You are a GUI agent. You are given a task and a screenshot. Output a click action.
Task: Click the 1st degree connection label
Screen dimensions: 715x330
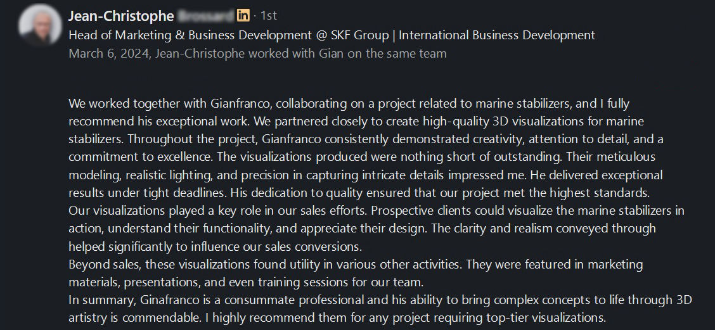[268, 16]
